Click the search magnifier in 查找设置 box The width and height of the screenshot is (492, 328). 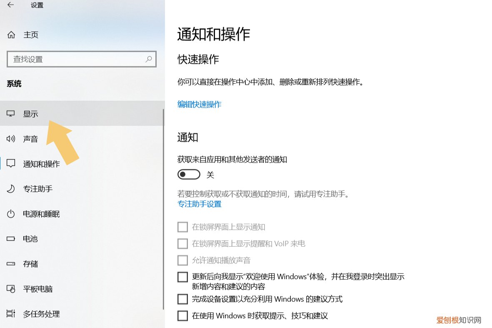(x=149, y=59)
